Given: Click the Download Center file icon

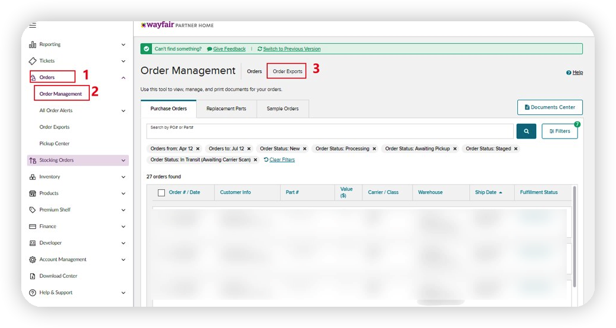Looking at the screenshot, I should (33, 276).
